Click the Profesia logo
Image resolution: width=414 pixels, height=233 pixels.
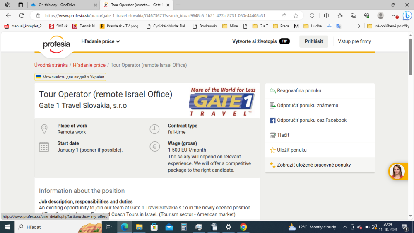(x=56, y=44)
